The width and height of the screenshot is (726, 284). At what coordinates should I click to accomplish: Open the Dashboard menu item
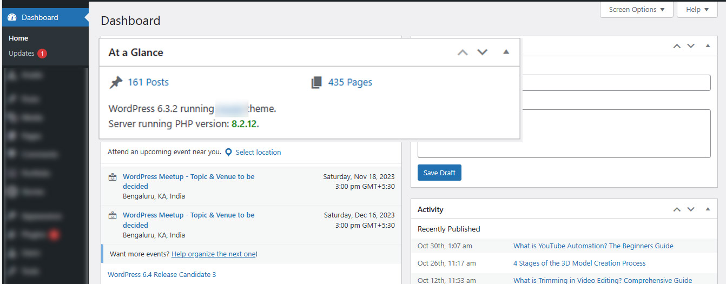click(x=44, y=17)
